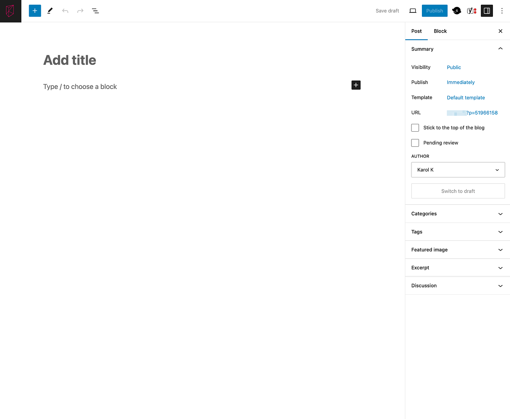Open the Document Overview list icon
This screenshot has width=510, height=419.
[x=95, y=10]
